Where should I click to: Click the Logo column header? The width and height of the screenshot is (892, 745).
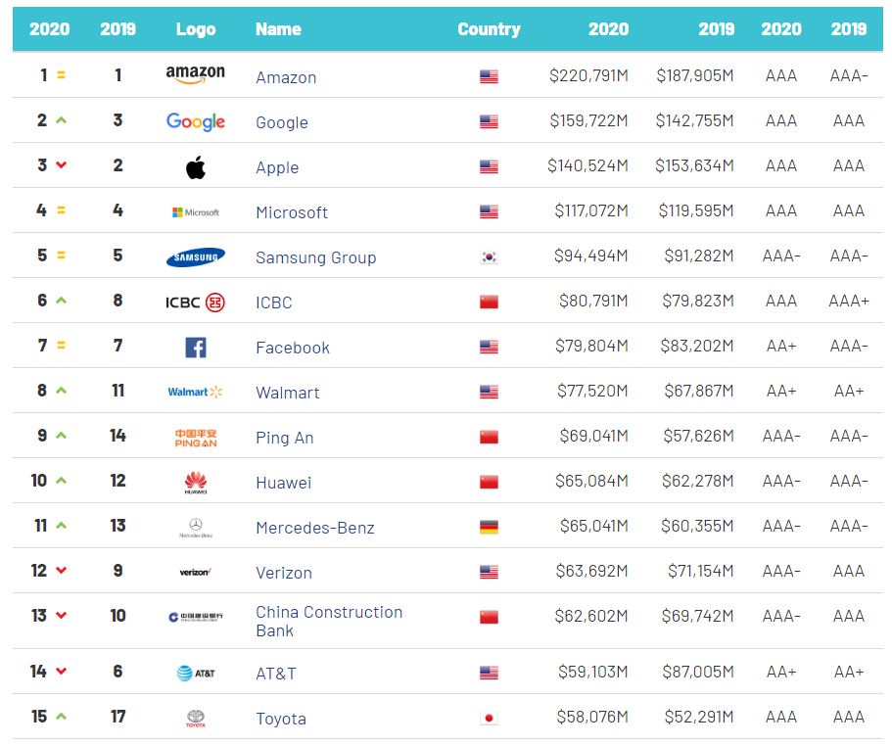click(195, 29)
